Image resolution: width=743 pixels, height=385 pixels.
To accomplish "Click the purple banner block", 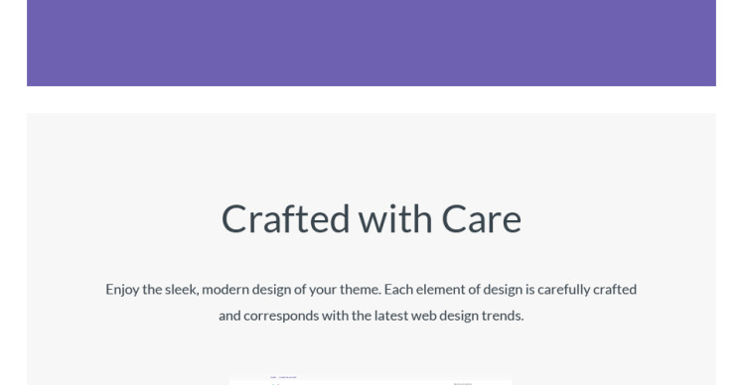I will pyautogui.click(x=371, y=43).
